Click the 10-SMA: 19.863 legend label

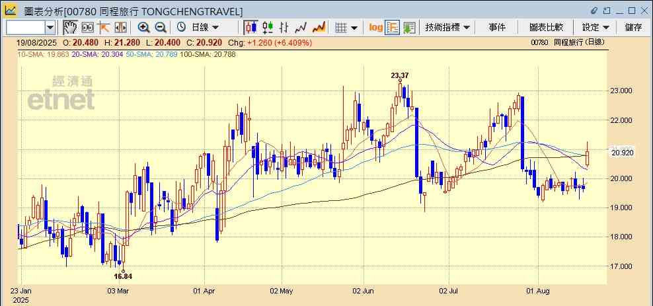(43, 54)
